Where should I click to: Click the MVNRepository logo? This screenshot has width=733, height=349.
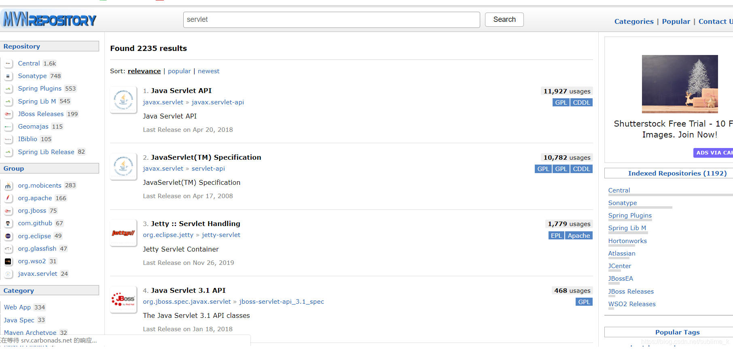click(49, 19)
